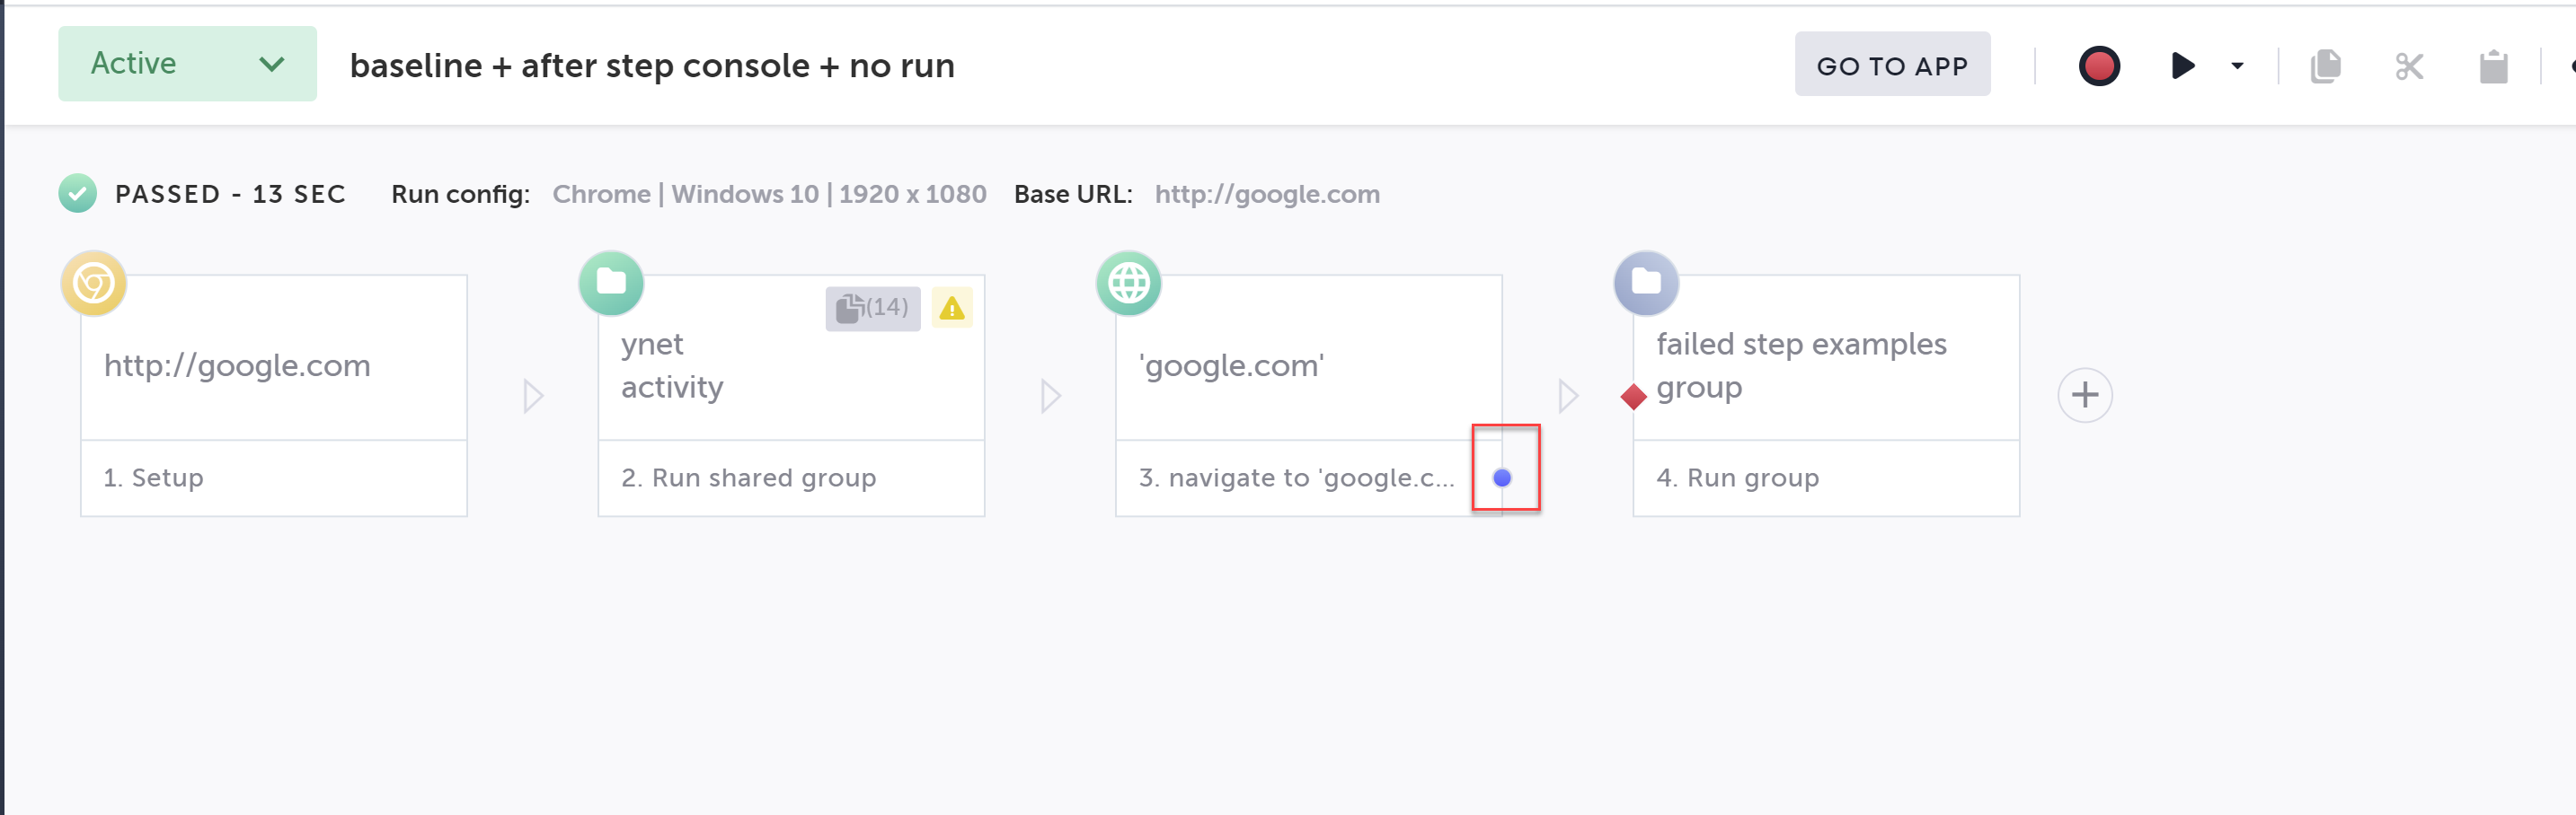Add a new step with the plus button

pyautogui.click(x=2085, y=395)
